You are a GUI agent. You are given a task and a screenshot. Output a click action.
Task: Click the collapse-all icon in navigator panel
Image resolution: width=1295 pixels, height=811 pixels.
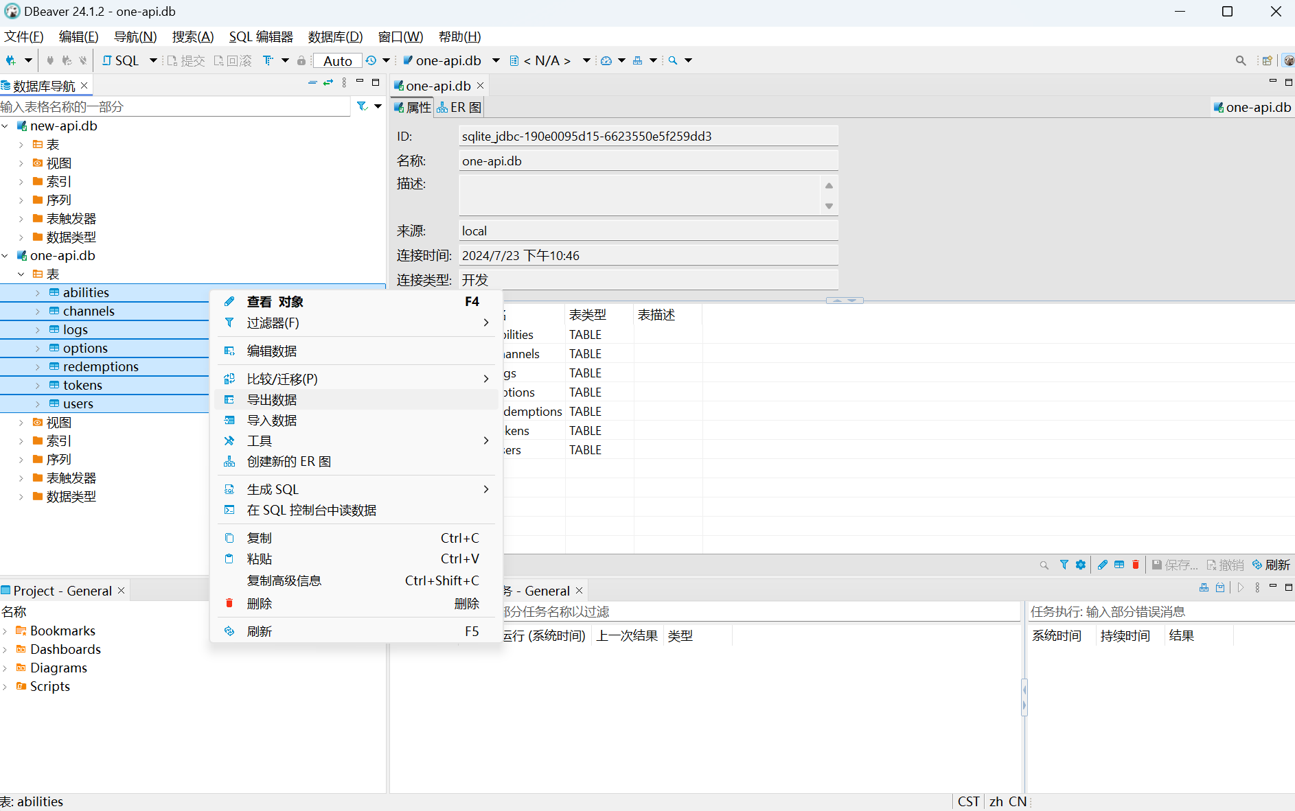click(312, 82)
